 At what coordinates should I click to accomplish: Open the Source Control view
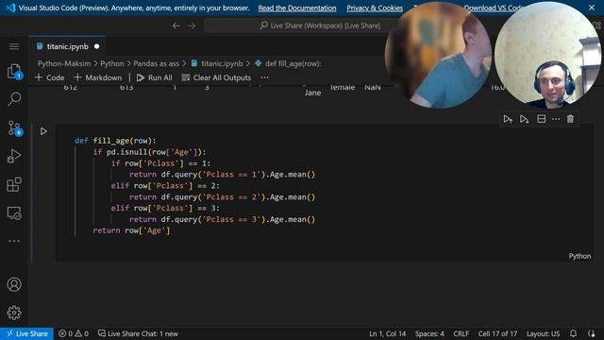pos(15,128)
